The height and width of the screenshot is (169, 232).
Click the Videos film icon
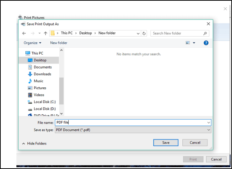pyautogui.click(x=30, y=95)
